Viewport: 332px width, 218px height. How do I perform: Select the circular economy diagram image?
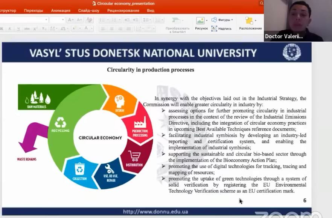(x=85, y=137)
